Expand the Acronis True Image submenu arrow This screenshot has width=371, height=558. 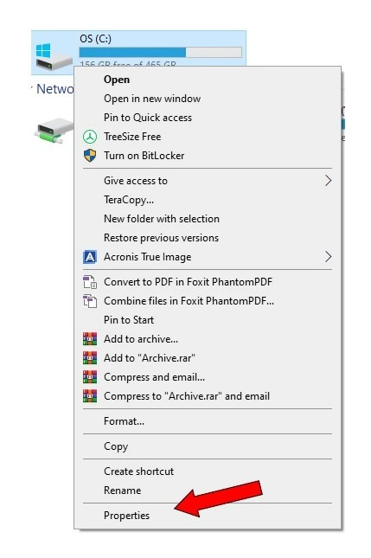click(328, 257)
